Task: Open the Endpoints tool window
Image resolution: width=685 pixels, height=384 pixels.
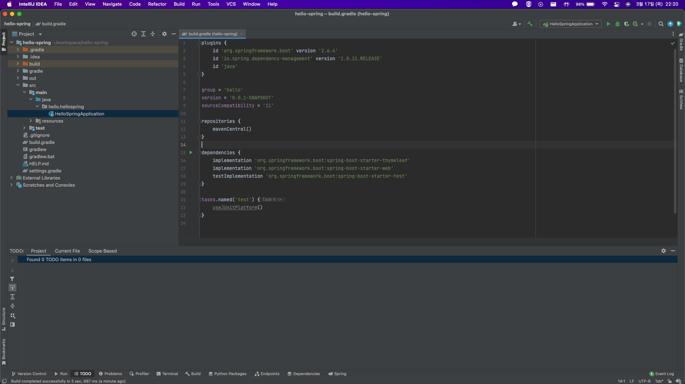Action: 267,374
